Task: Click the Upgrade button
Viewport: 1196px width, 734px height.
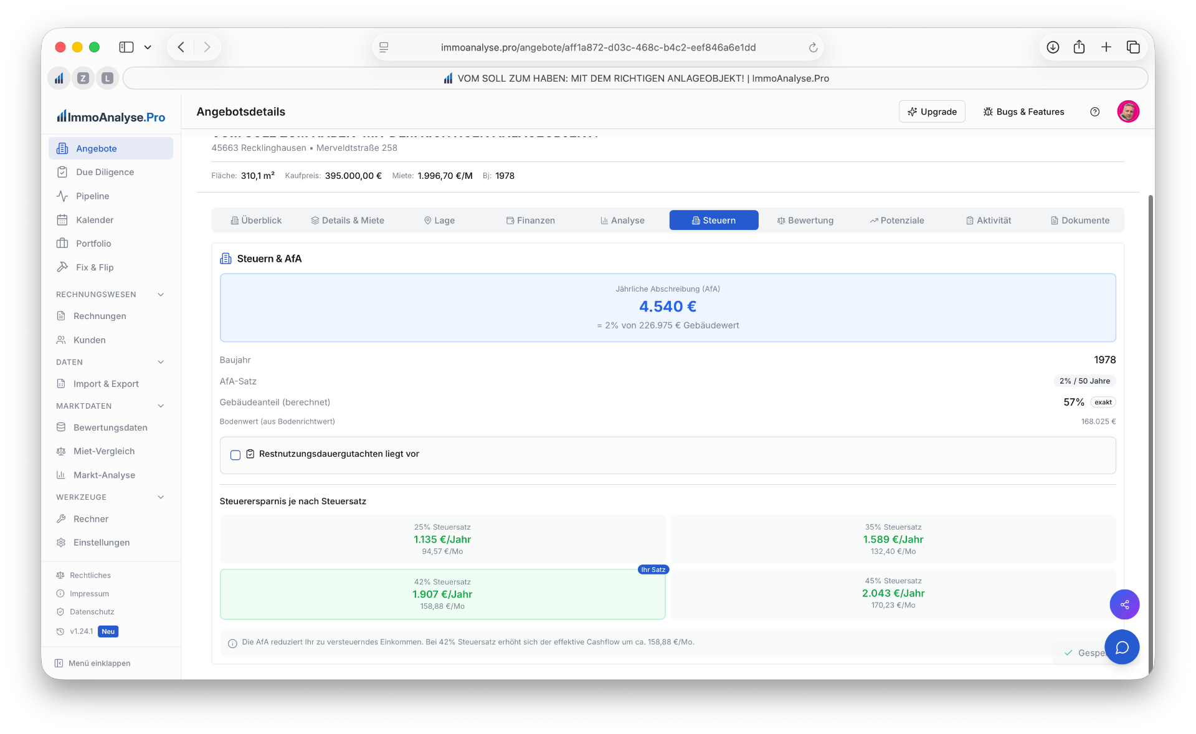Action: click(x=932, y=112)
